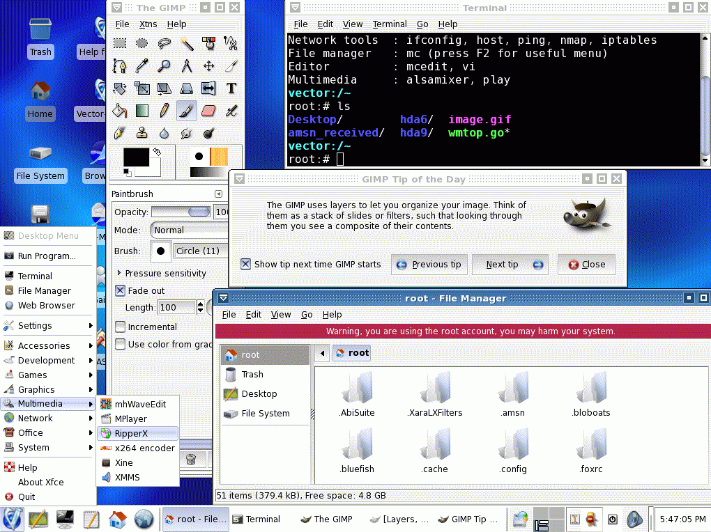Image resolution: width=711 pixels, height=532 pixels.
Task: Click the black foreground color swatch
Action: coord(135,157)
